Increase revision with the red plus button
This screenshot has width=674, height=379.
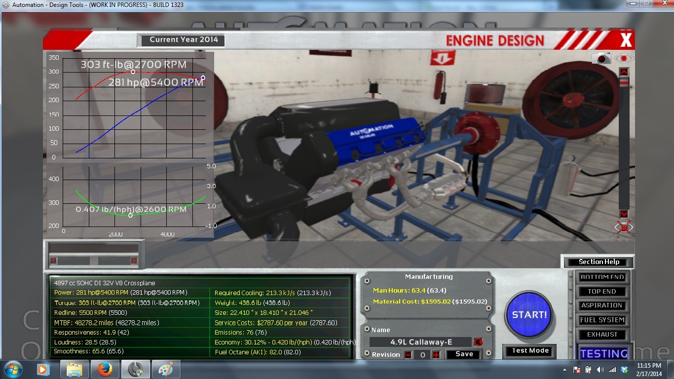tap(436, 355)
